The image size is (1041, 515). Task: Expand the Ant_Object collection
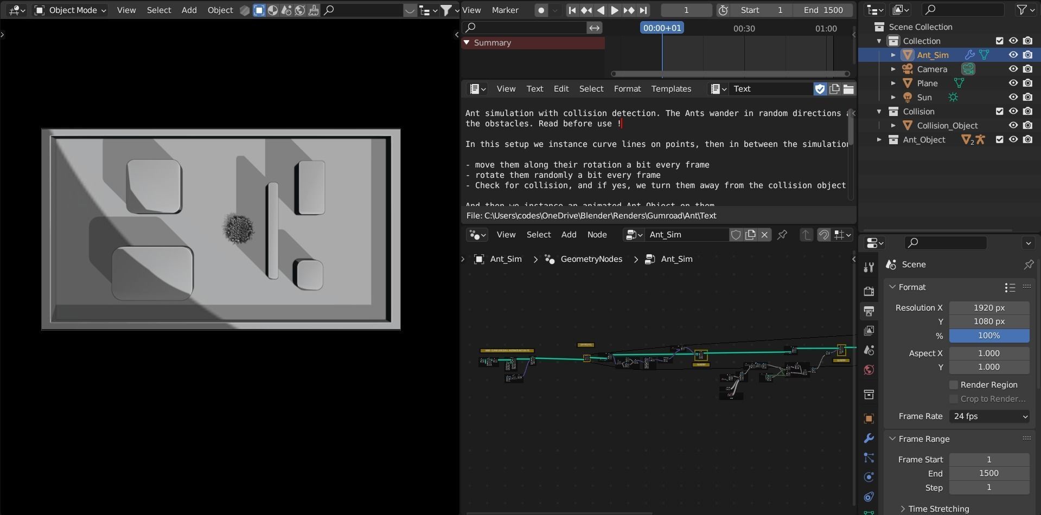pyautogui.click(x=879, y=139)
